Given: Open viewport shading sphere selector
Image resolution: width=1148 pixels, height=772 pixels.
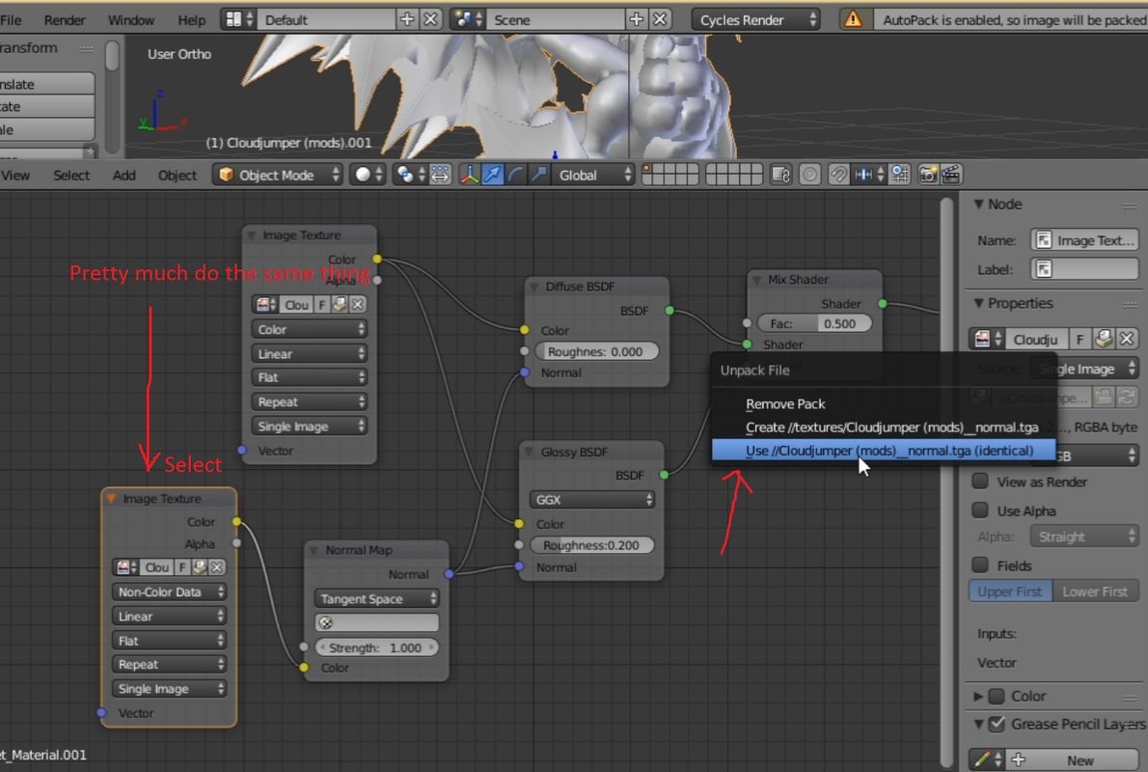Looking at the screenshot, I should (368, 175).
